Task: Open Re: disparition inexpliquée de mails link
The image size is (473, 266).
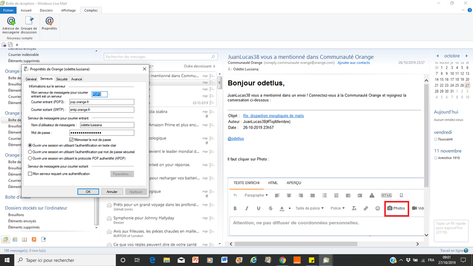Action: point(273,116)
